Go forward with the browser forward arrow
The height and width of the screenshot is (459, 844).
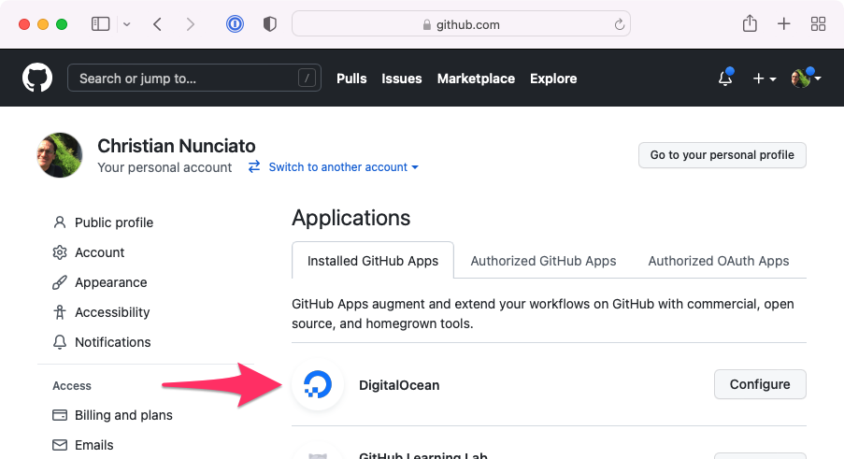(x=190, y=24)
